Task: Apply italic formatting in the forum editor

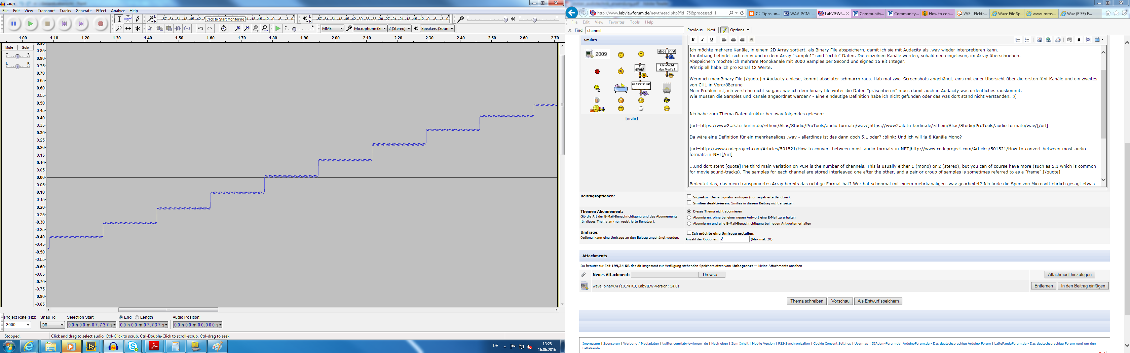Action: pos(702,40)
